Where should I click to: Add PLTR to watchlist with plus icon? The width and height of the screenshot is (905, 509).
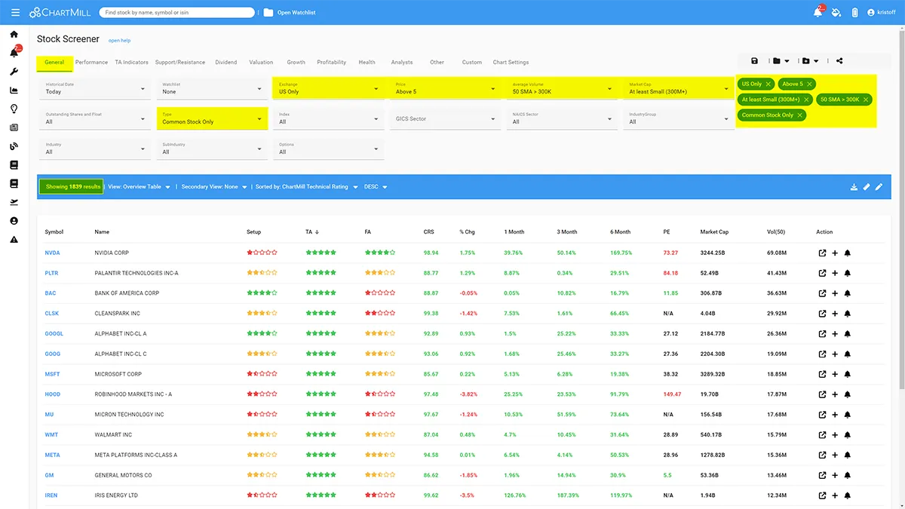[x=835, y=273]
